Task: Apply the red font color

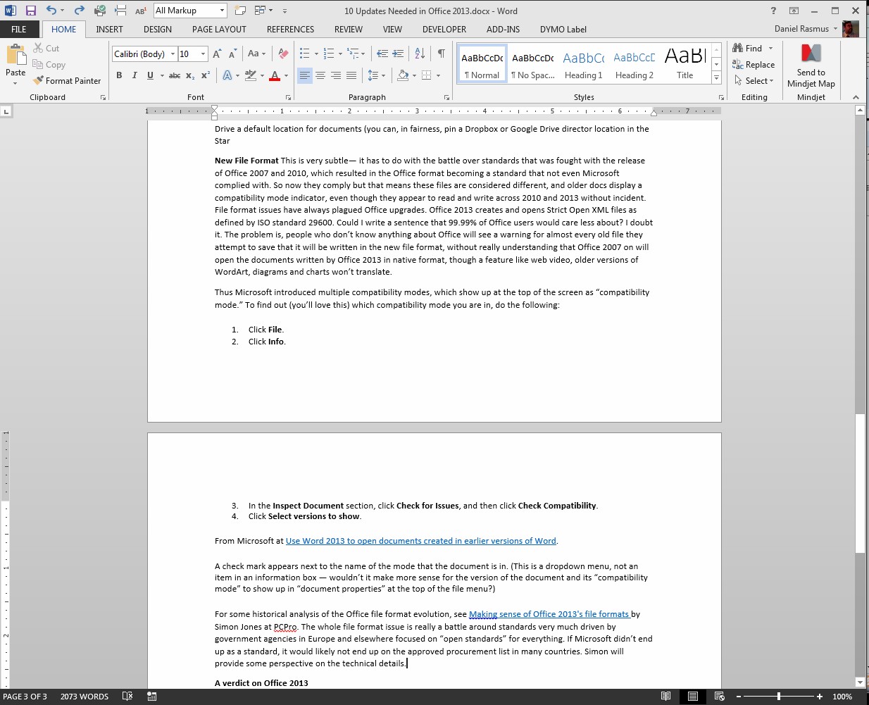Action: click(275, 75)
